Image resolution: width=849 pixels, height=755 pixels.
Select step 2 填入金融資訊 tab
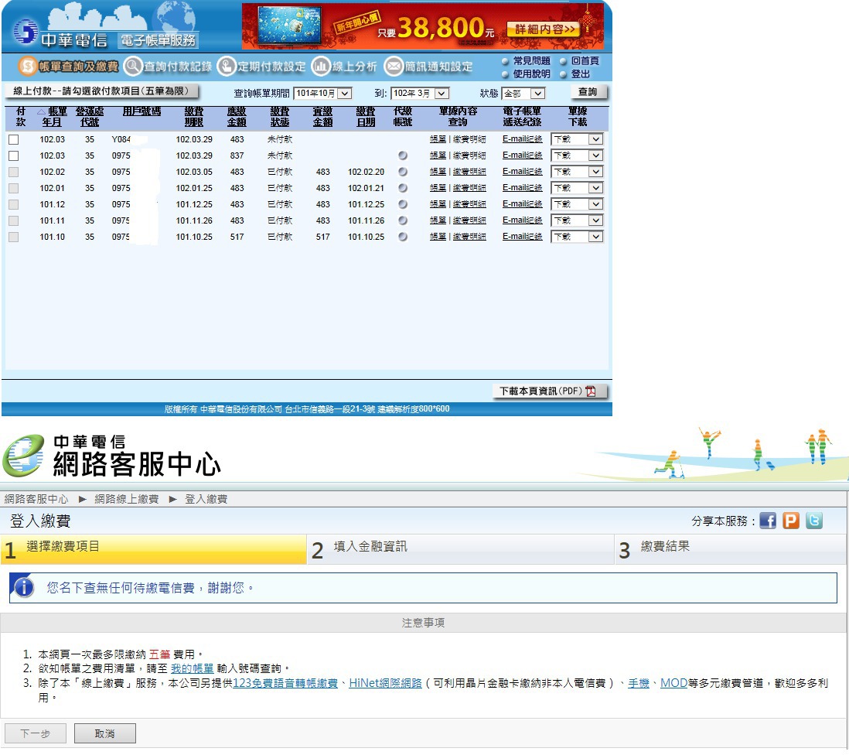pos(461,549)
